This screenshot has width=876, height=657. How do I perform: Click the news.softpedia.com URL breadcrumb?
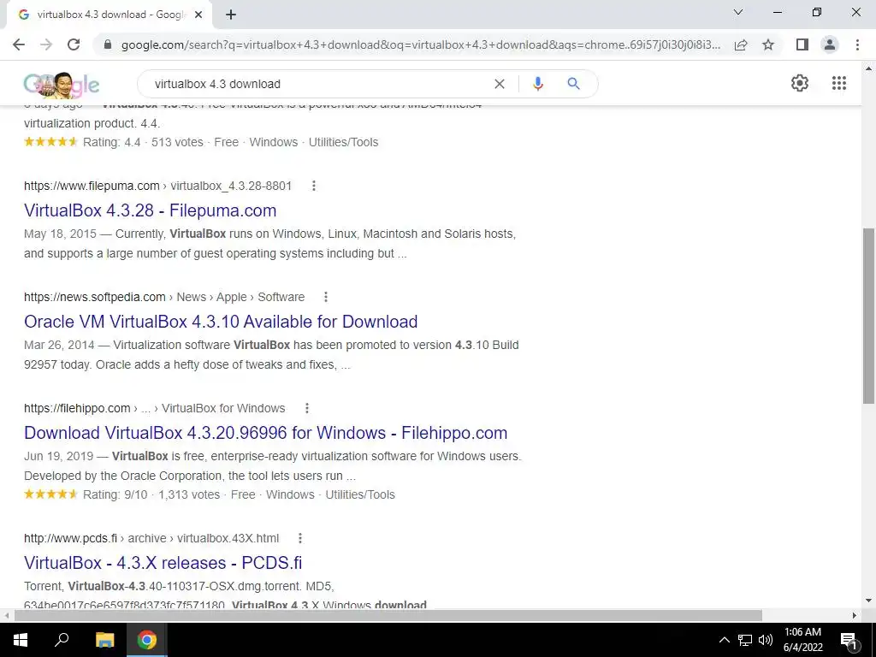[164, 297]
